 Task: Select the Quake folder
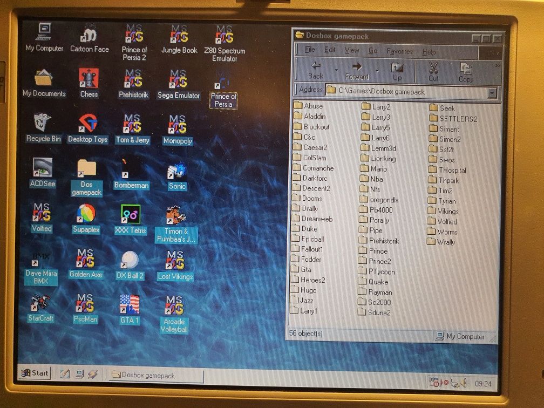coord(373,281)
